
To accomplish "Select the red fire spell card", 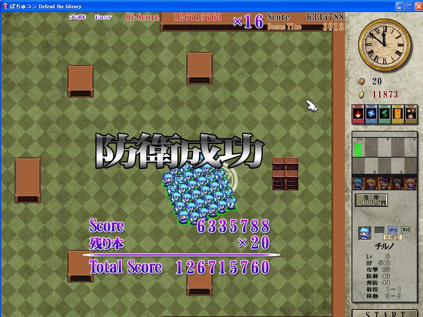I will click(x=358, y=114).
